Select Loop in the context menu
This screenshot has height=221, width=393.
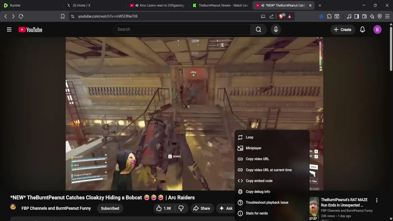[x=272, y=137]
